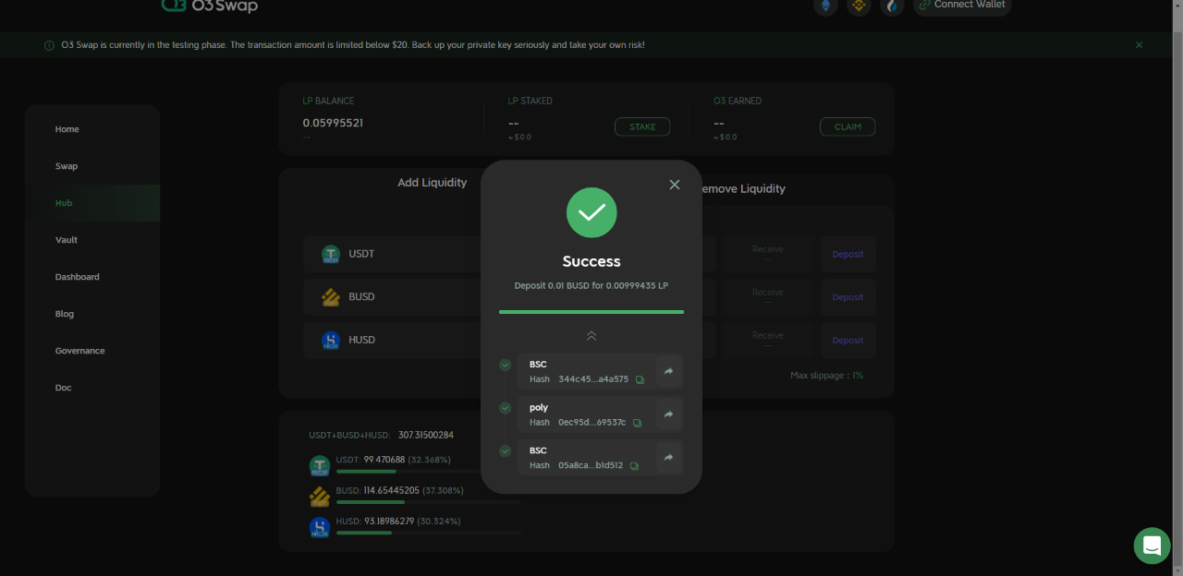Click the Receive field in USDT row

click(x=767, y=254)
